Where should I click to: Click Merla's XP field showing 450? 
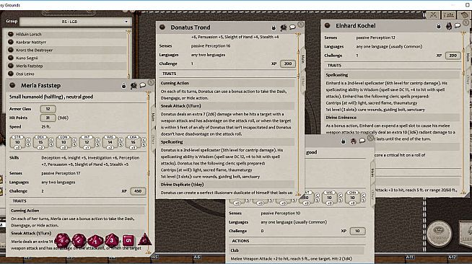coord(138,191)
